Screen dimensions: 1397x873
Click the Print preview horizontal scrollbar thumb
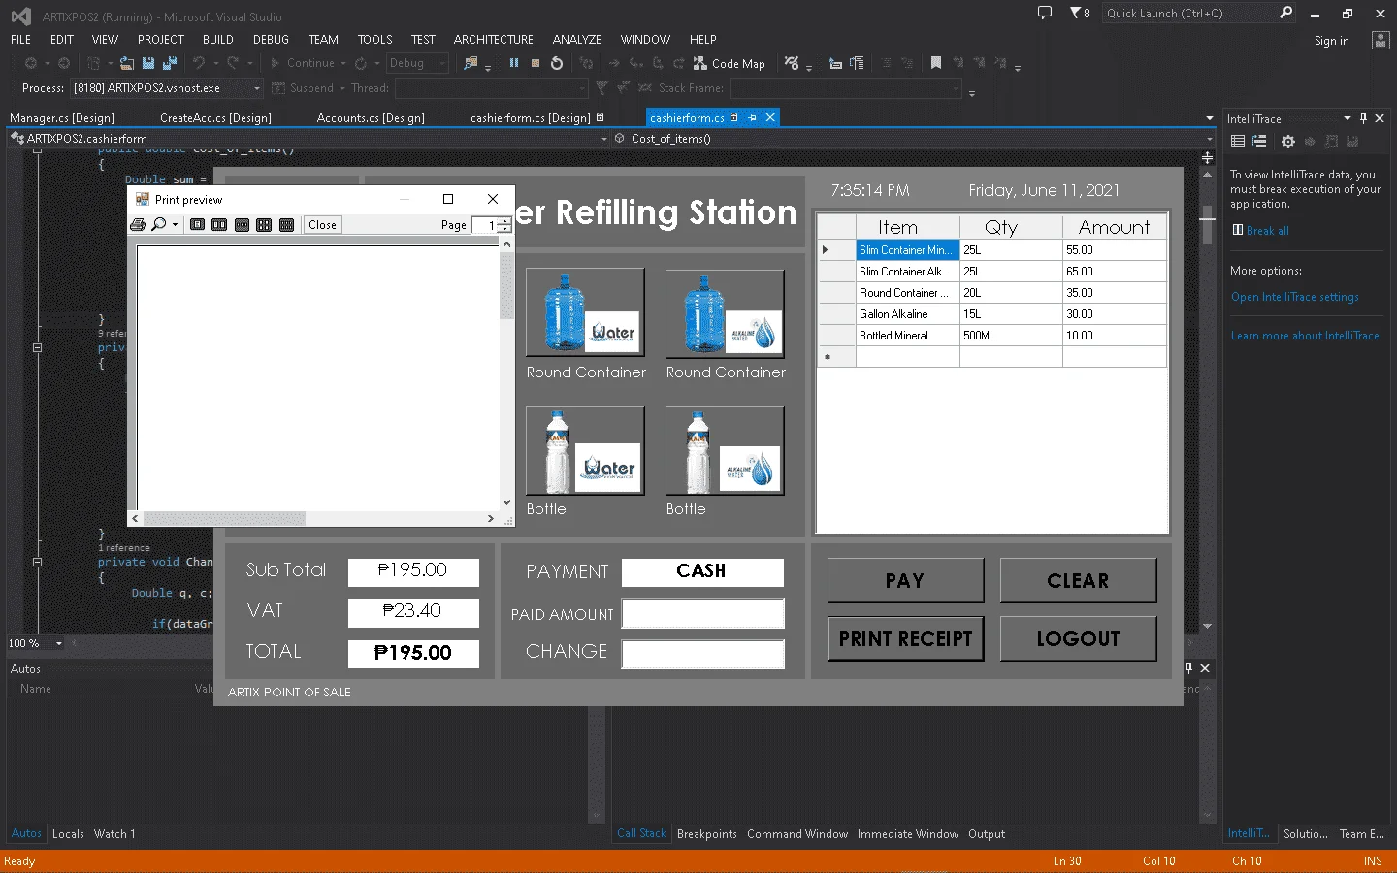coord(225,519)
